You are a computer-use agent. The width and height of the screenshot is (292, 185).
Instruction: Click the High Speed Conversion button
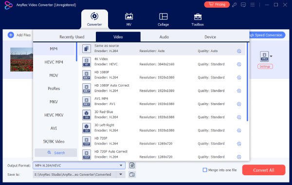(267, 35)
